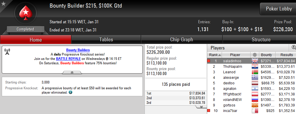Screen dimensions: 296x114
Task: Collapse the Bounty Builders announcement panel
Action: pos(72,72)
